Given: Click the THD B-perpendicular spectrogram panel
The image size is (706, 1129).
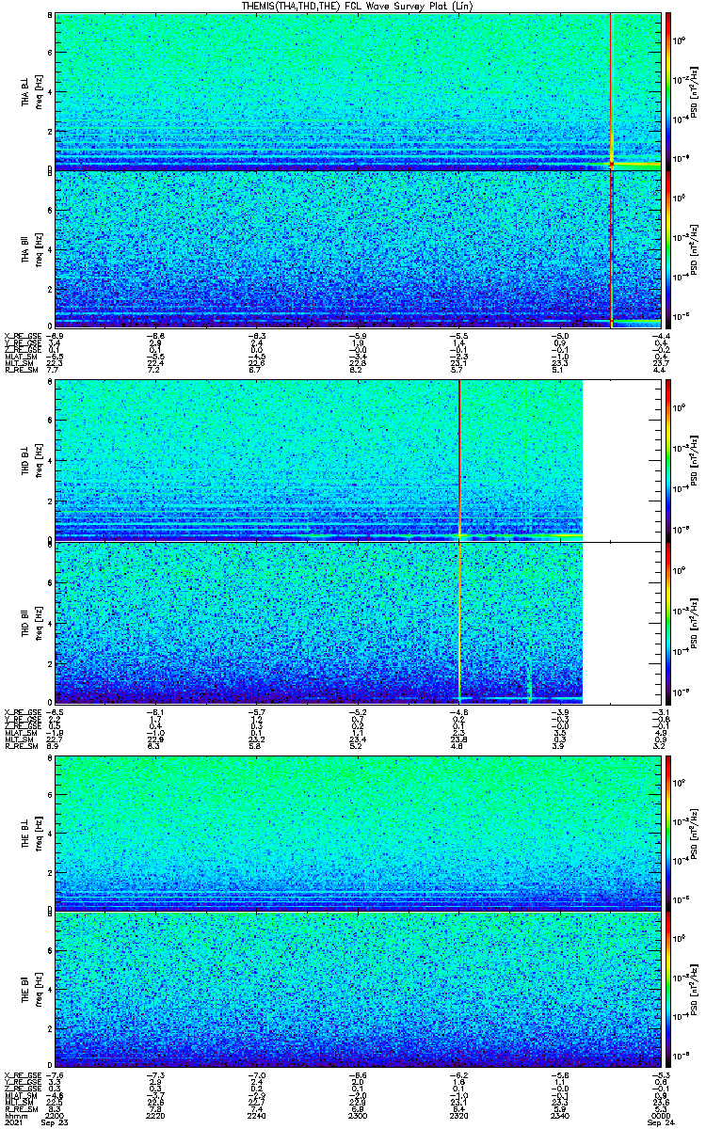Looking at the screenshot, I should 358,460.
